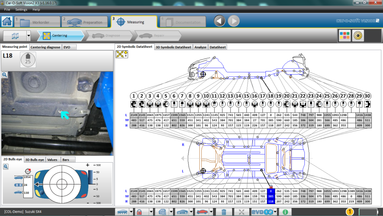Click the magnifier in the bulls eye panel
Viewport: 383px width, 216px height.
pos(6,167)
